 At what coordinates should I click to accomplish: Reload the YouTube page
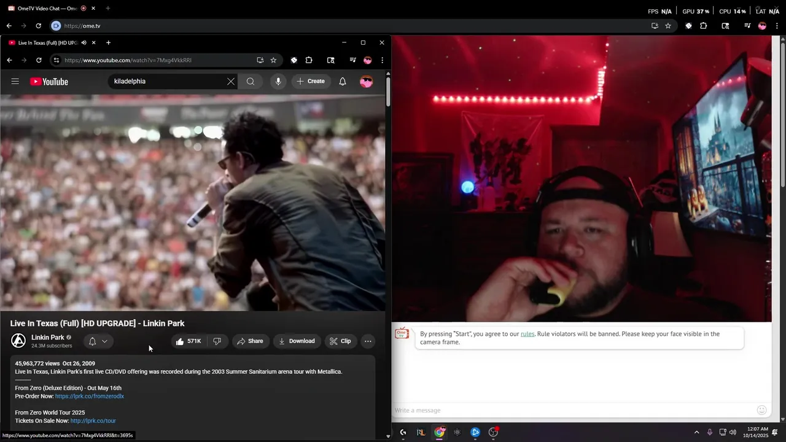coord(39,60)
